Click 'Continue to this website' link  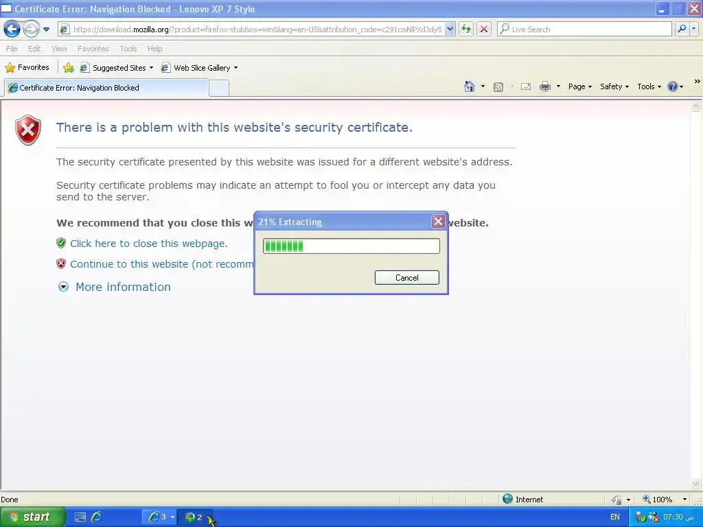click(162, 264)
